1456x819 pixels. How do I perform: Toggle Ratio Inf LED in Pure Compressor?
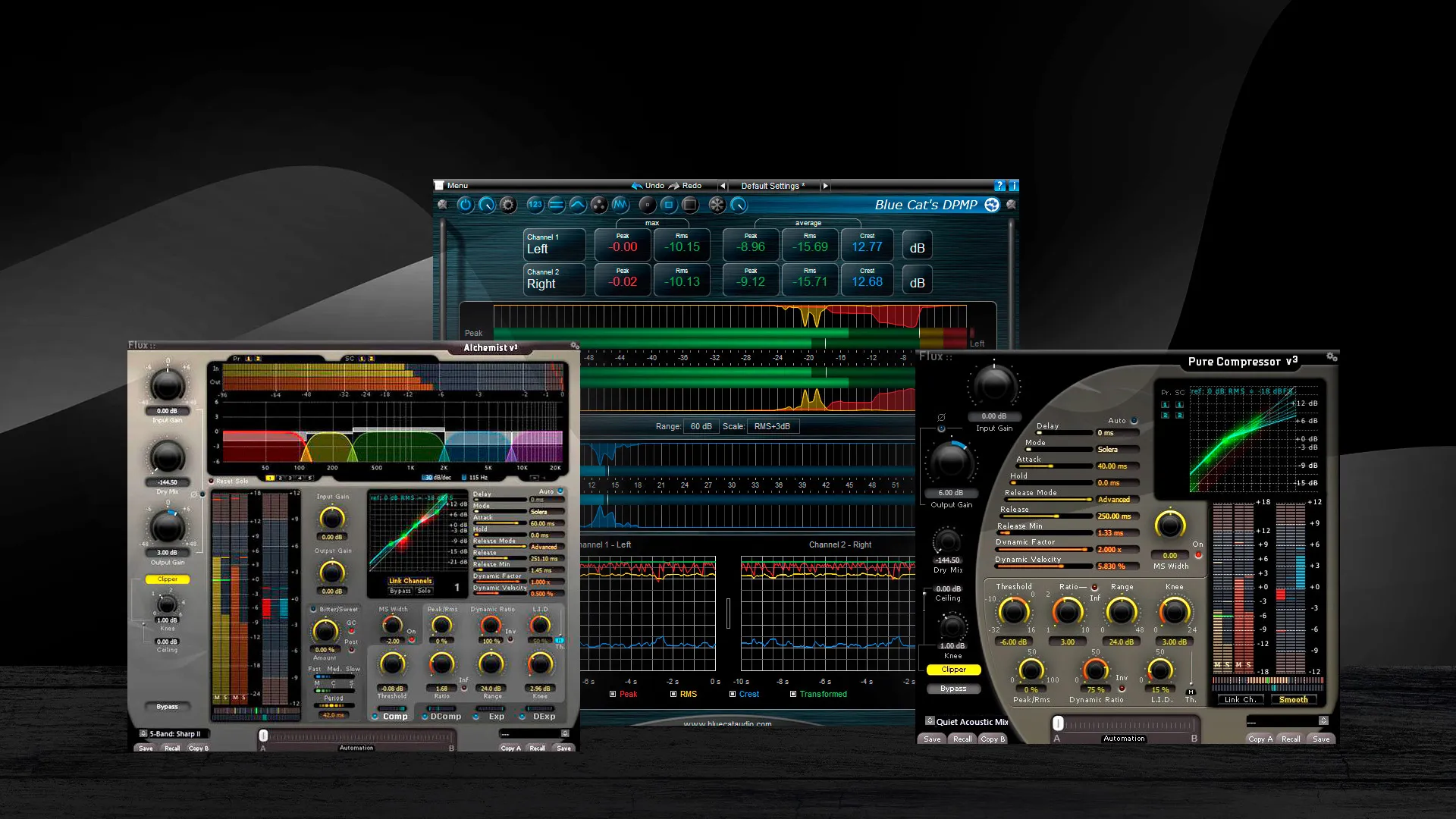point(1094,587)
